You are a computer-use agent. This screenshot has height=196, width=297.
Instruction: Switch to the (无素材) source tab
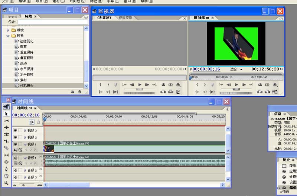(x=104, y=18)
